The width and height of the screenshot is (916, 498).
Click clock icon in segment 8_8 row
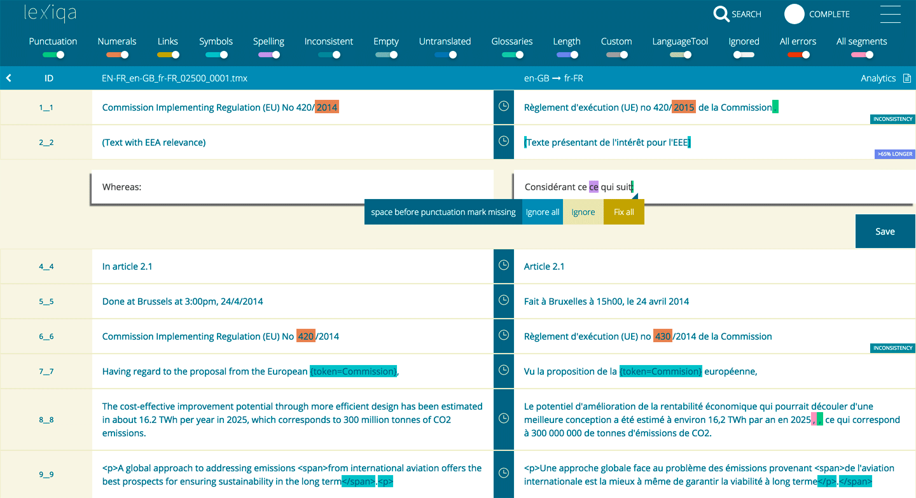pyautogui.click(x=504, y=419)
